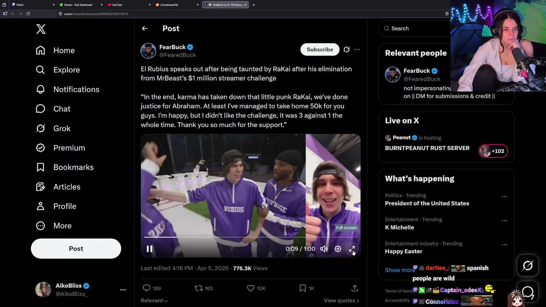Click the X logo icon
The height and width of the screenshot is (307, 546).
pos(41,29)
